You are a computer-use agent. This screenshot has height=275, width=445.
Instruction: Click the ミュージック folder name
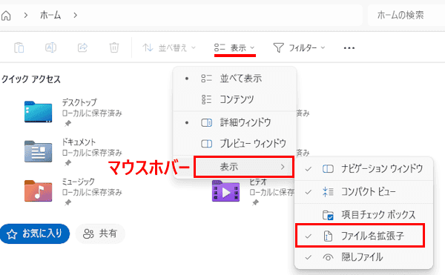79,182
